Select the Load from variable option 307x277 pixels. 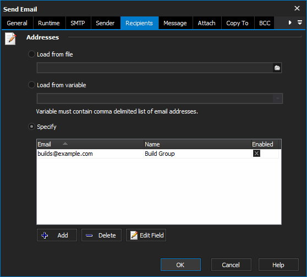(31, 85)
